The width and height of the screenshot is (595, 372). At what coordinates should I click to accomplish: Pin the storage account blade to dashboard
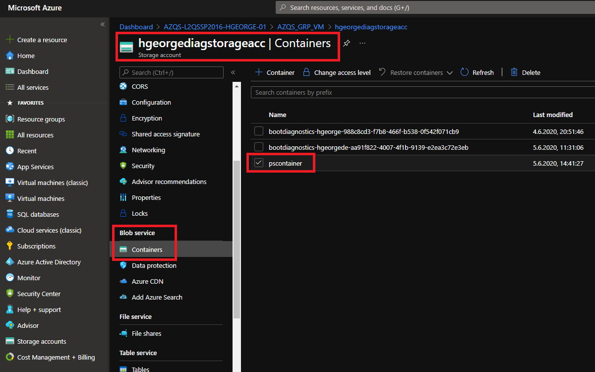347,43
